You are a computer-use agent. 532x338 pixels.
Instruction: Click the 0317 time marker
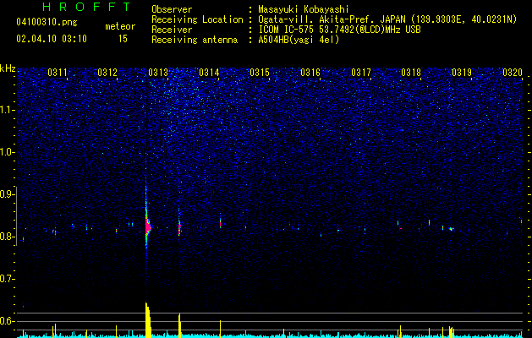point(361,72)
